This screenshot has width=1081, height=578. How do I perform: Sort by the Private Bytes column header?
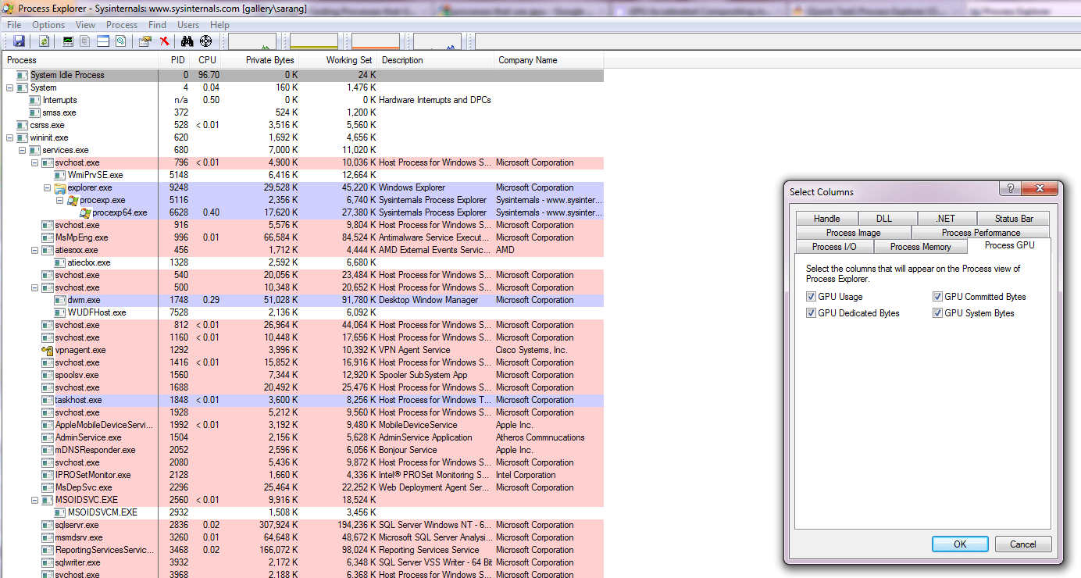260,60
